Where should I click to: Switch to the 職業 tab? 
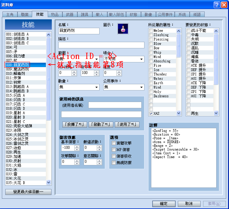25,15
